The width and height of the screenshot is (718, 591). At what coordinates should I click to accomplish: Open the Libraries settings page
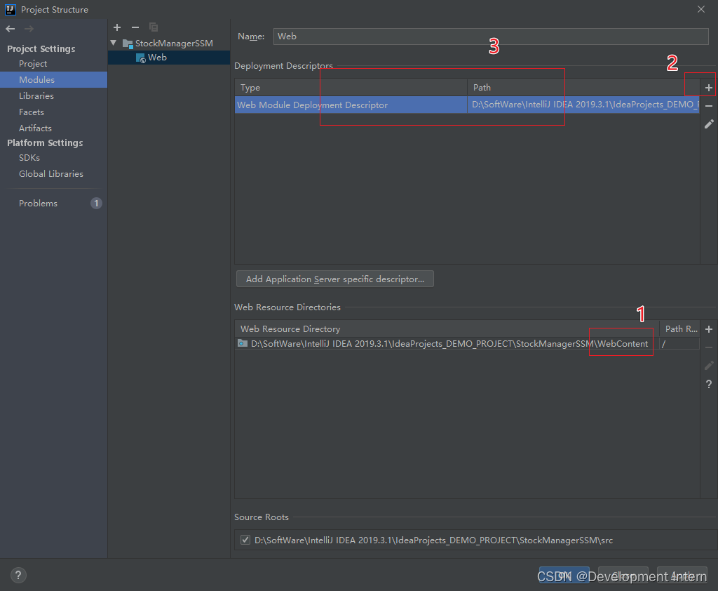coord(36,96)
